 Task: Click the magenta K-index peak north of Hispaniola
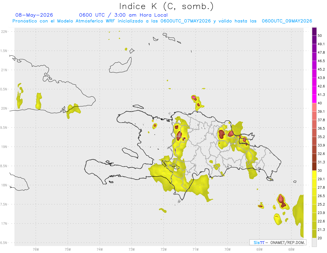pyautogui.click(x=193, y=97)
